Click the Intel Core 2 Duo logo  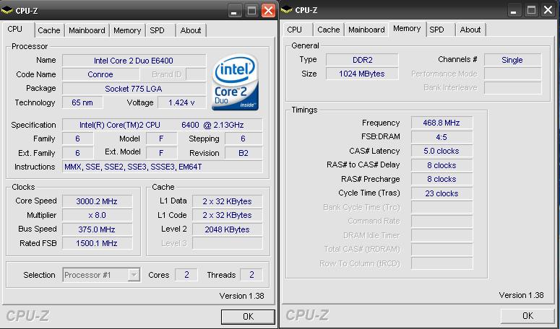(x=235, y=82)
